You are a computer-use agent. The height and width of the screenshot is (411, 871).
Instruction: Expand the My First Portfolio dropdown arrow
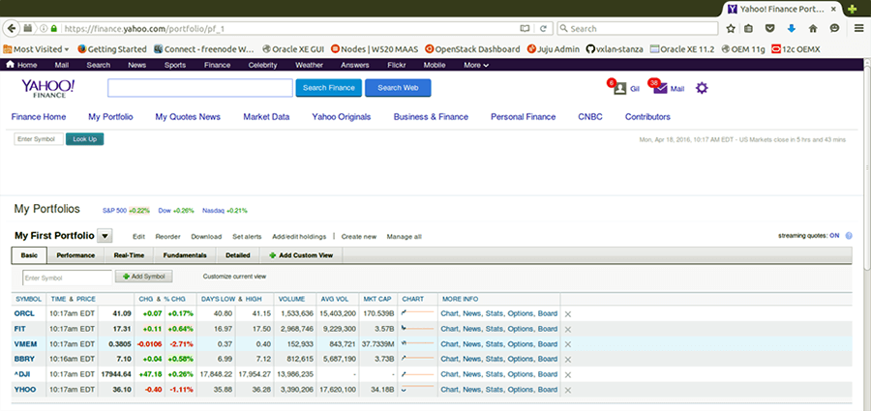coord(105,236)
